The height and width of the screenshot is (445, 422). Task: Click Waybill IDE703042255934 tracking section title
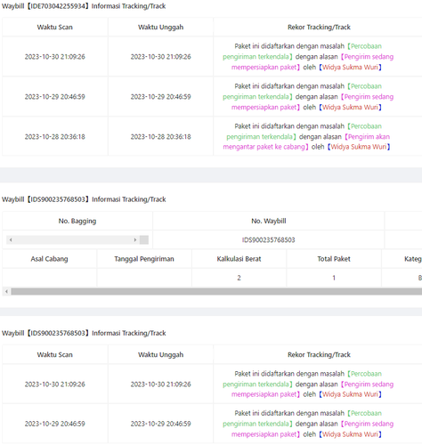tap(84, 6)
